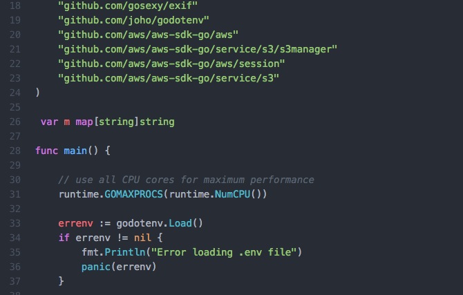Viewport: 463px width, 295px height.
Task: Click line number 21 in gutter
Action: [15, 49]
